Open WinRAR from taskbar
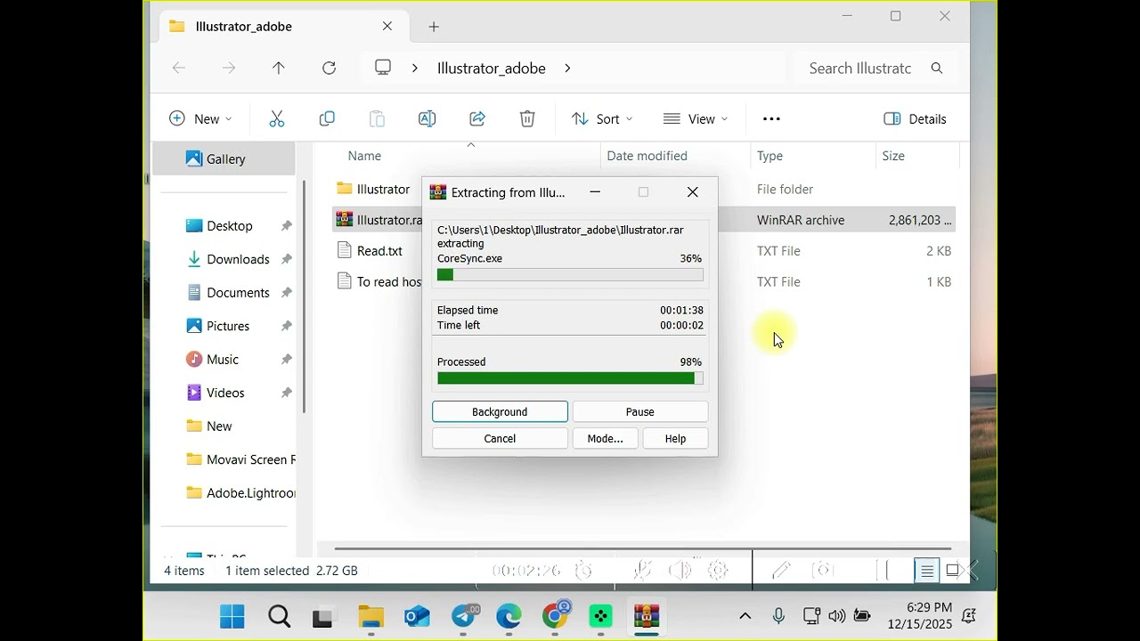Image resolution: width=1140 pixels, height=641 pixels. click(647, 616)
